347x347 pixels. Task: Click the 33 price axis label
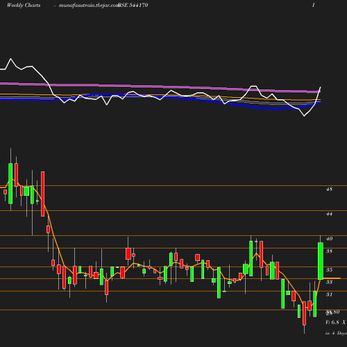click(329, 282)
